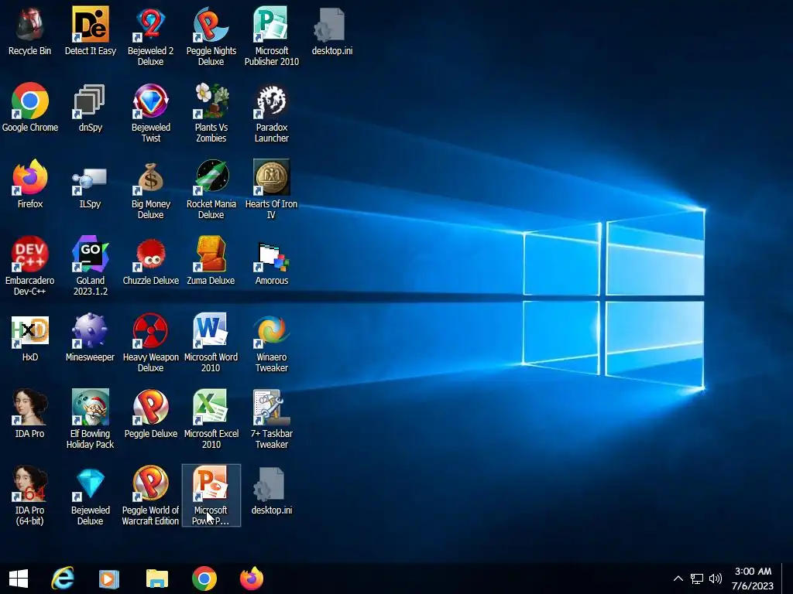The image size is (793, 594).
Task: Expand hidden system tray icons
Action: click(x=678, y=579)
